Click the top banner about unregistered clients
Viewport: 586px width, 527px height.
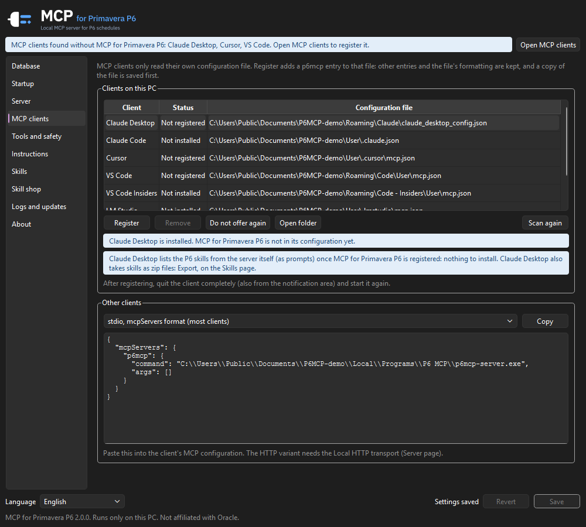[x=258, y=45]
